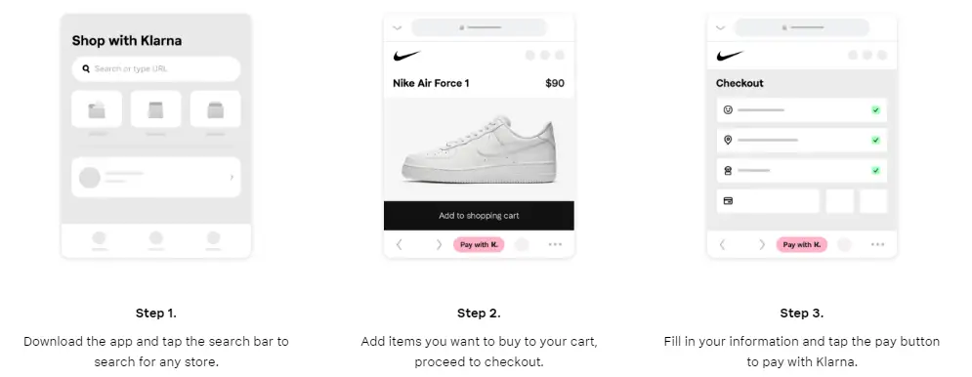
Task: Click the Nike swoosh logo on product page
Action: click(406, 56)
